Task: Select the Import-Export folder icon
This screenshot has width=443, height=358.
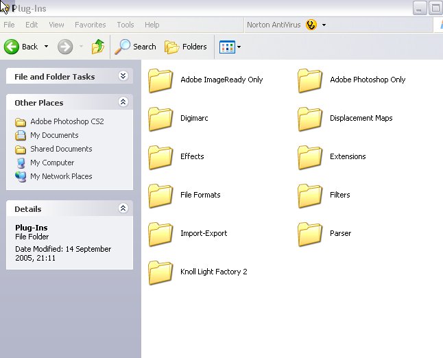Action: pos(160,235)
